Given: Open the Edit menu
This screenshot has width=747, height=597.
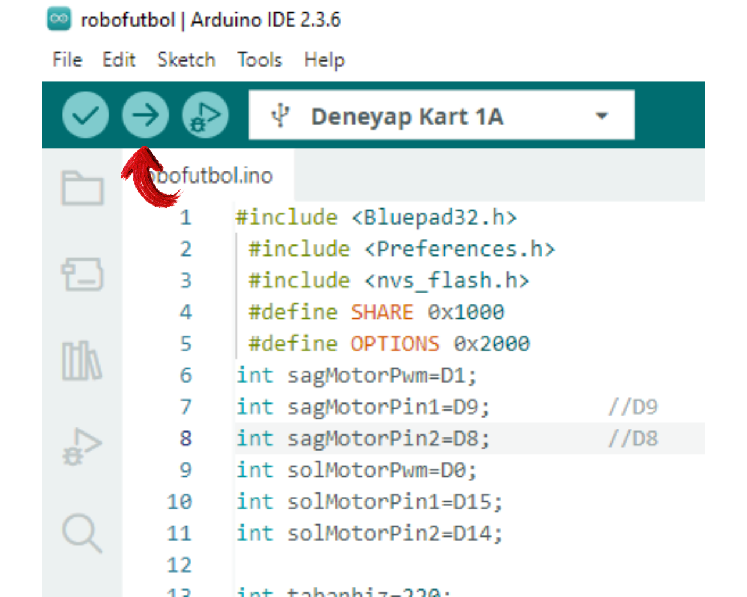Looking at the screenshot, I should click(x=119, y=60).
